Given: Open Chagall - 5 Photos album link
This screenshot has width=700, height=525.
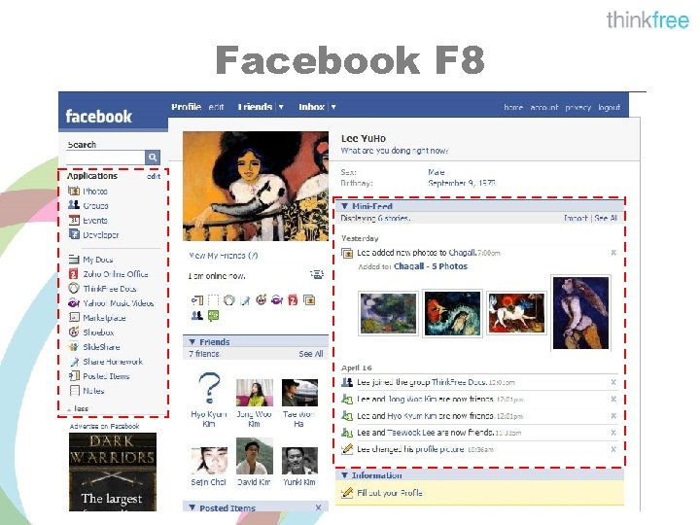Looking at the screenshot, I should [x=431, y=266].
